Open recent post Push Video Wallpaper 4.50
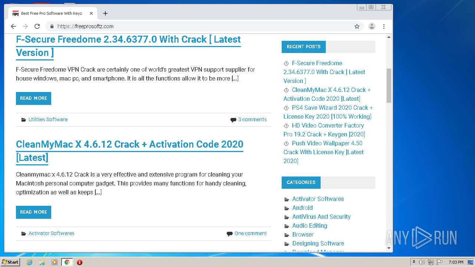Screen dimensions: 475x267 coord(324,152)
